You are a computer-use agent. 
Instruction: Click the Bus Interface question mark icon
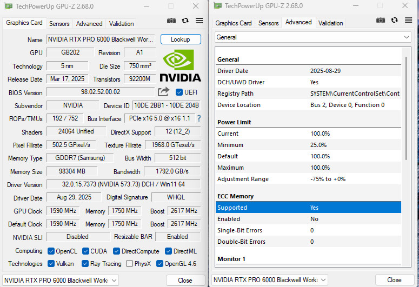[x=198, y=118]
